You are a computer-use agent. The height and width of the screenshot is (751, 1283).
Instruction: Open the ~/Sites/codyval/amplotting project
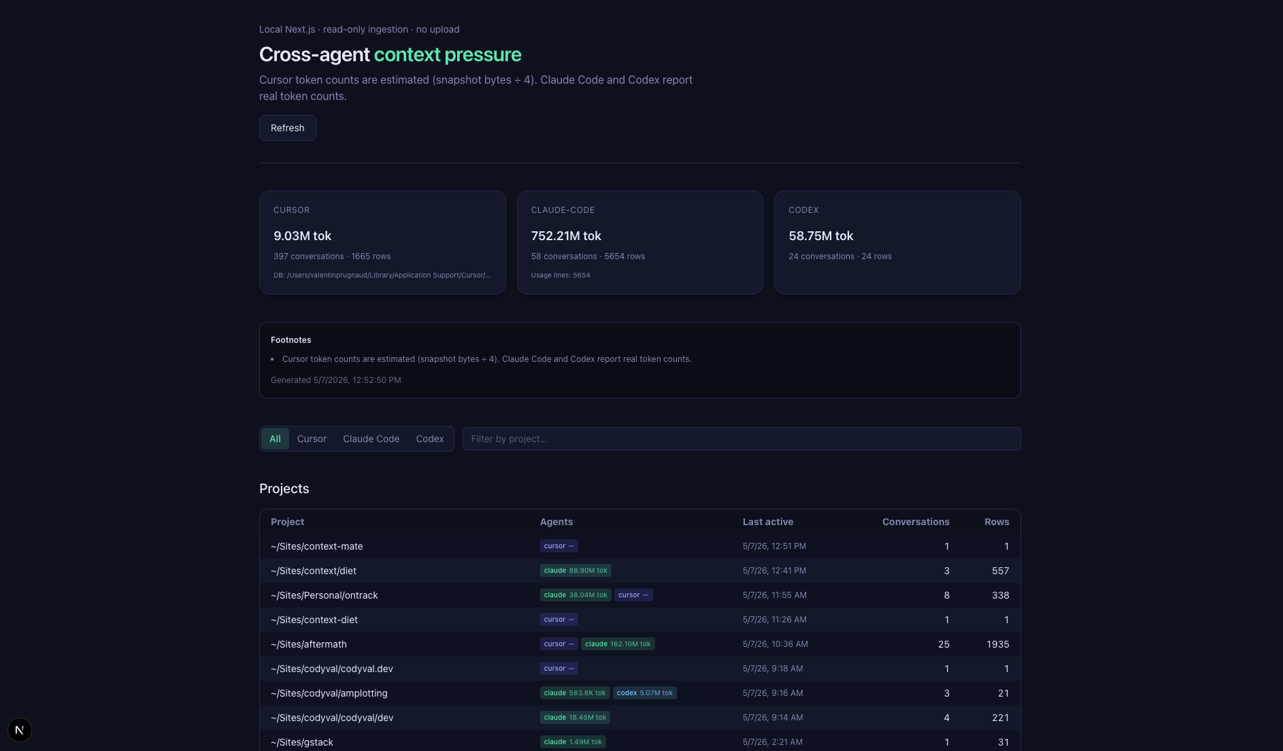[329, 693]
